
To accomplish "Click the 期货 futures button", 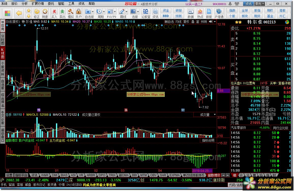I will coord(257,16).
